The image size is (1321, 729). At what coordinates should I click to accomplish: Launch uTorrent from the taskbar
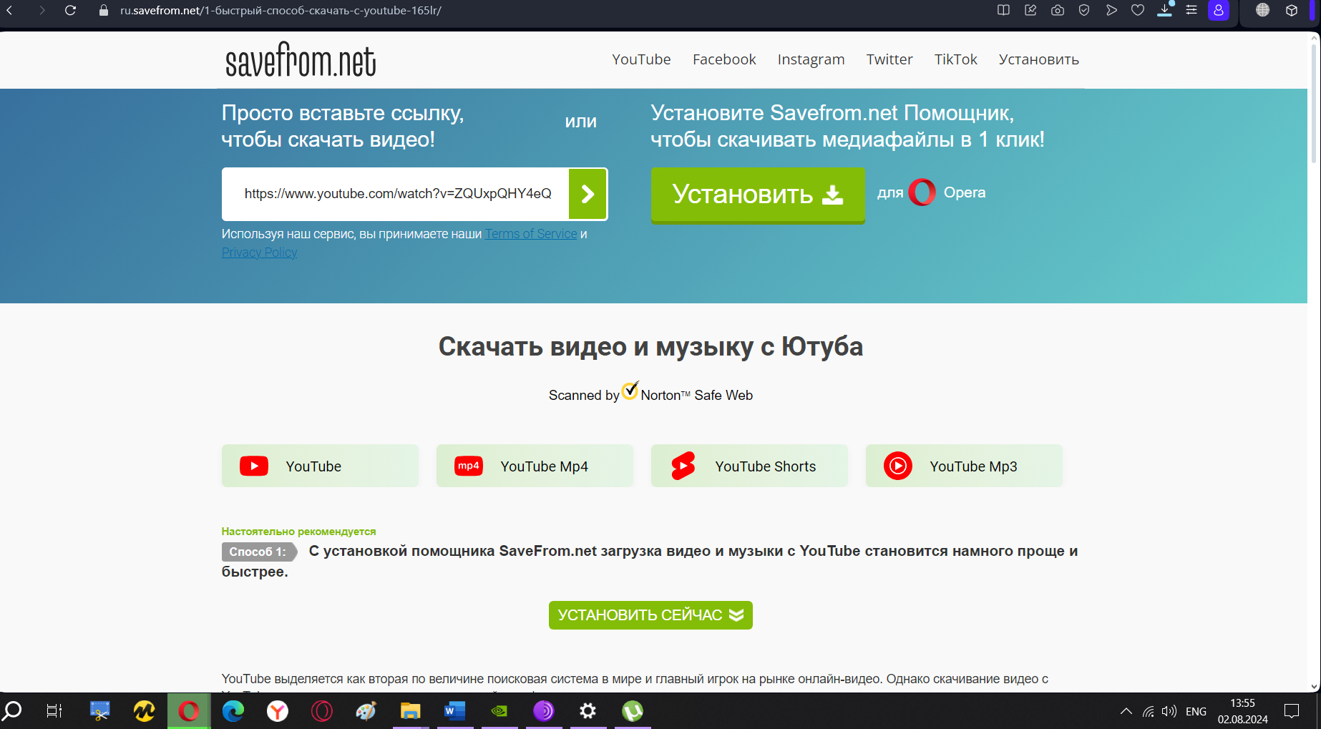(x=632, y=711)
